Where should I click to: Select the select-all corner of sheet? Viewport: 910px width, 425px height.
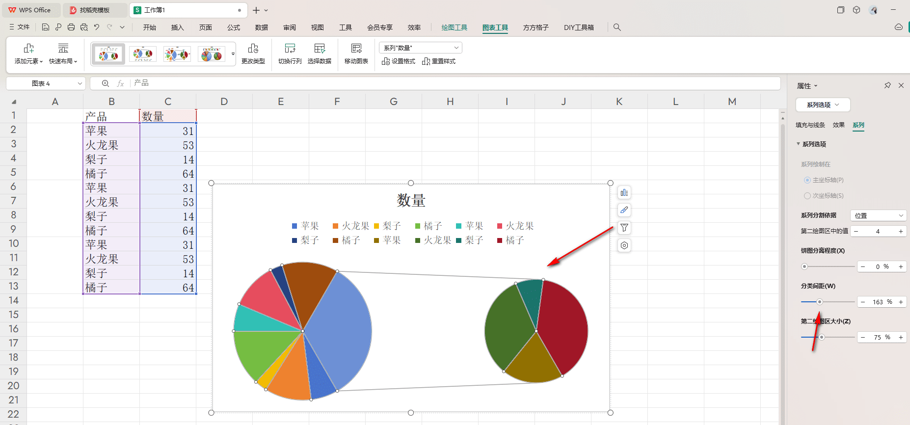pos(13,102)
